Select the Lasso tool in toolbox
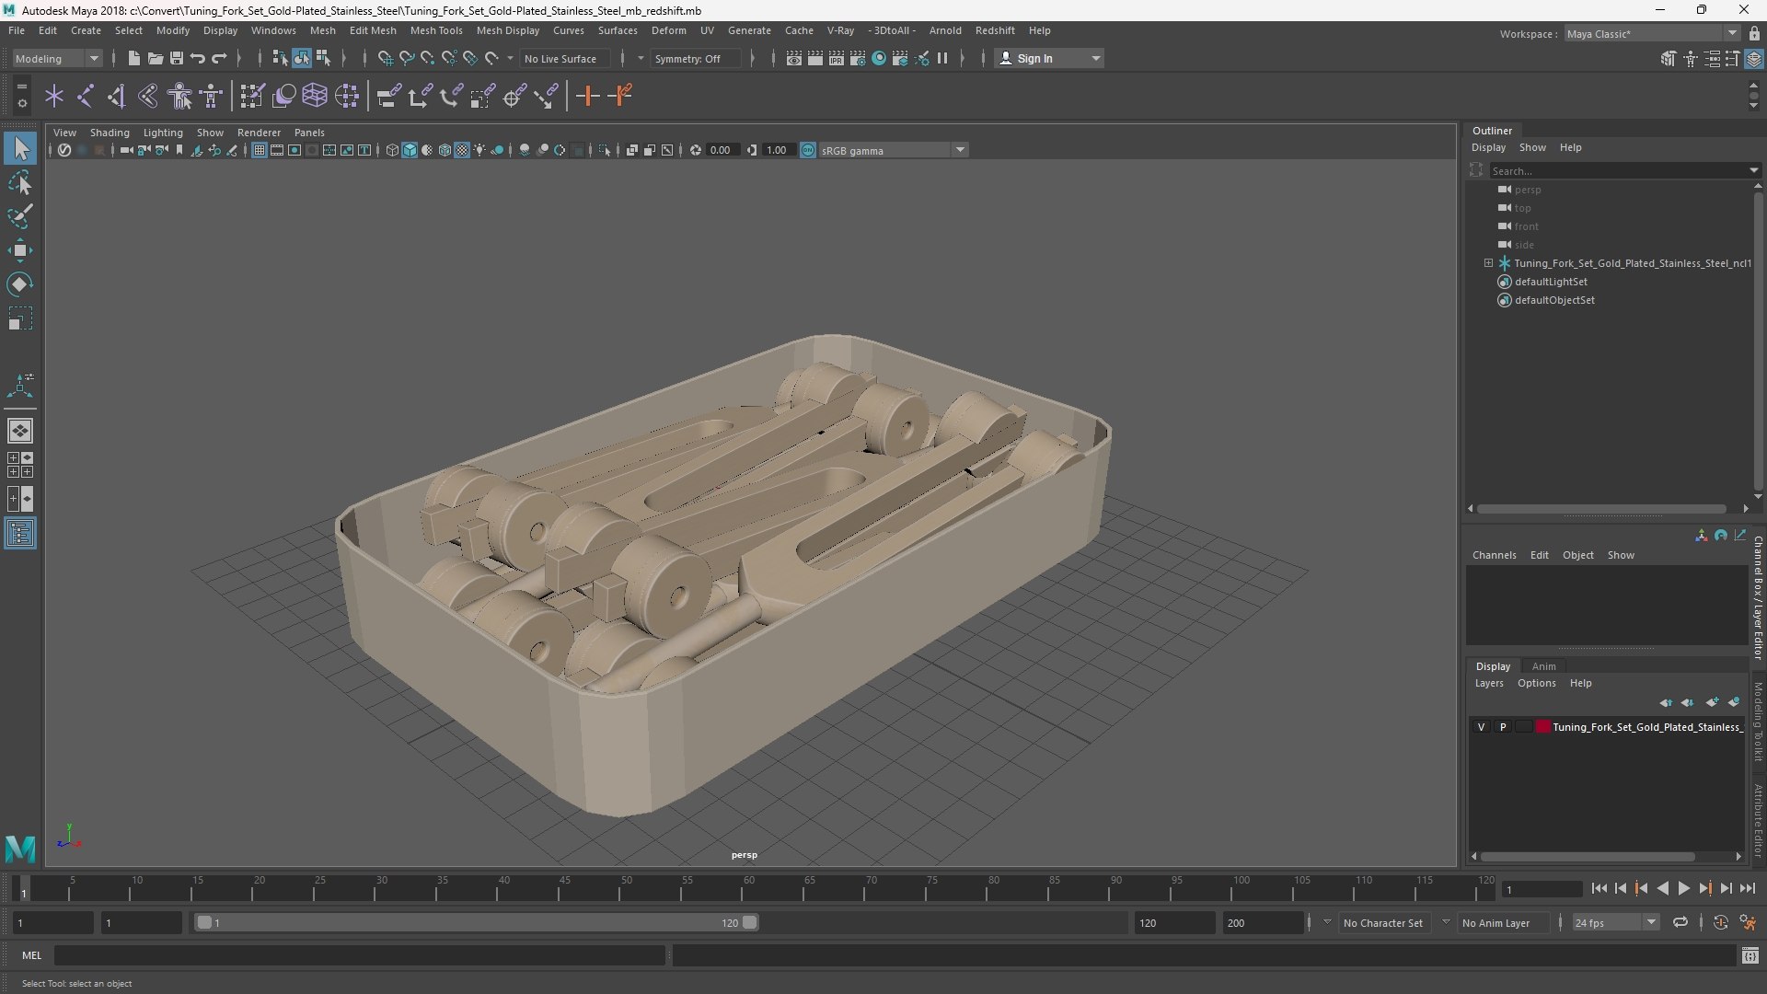Image resolution: width=1767 pixels, height=994 pixels. (20, 183)
